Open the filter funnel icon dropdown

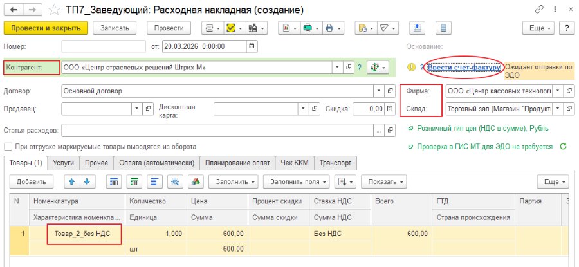(x=387, y=28)
